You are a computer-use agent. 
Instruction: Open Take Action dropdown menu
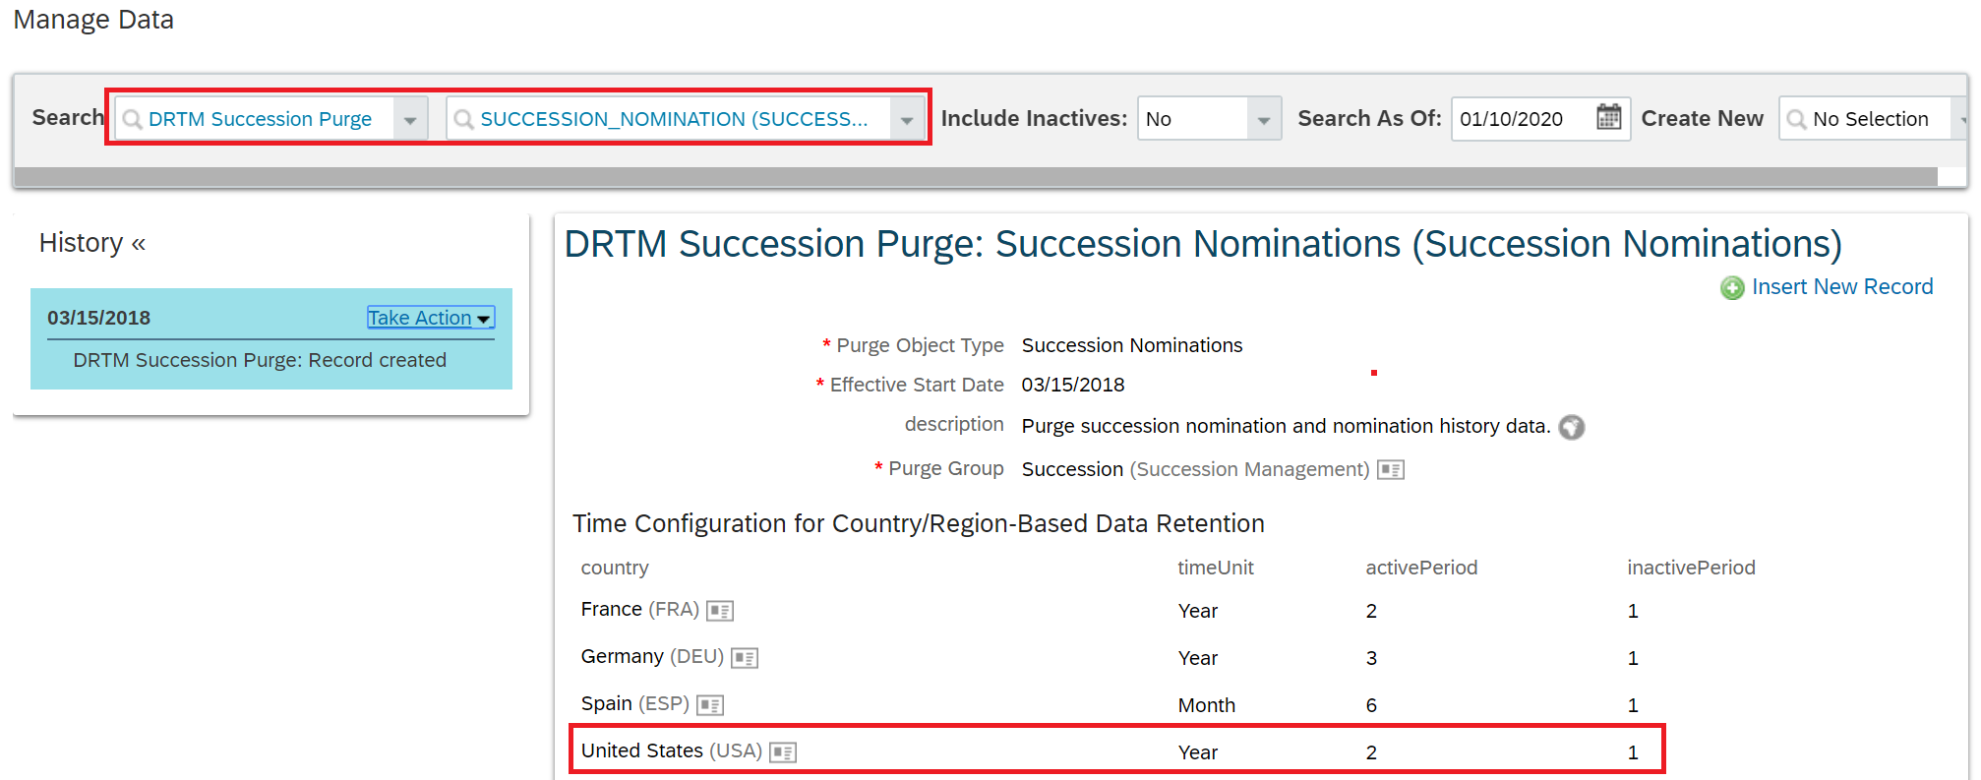(x=430, y=318)
